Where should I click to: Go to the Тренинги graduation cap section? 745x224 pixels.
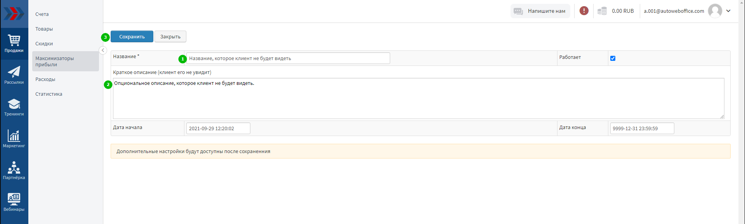tap(14, 107)
